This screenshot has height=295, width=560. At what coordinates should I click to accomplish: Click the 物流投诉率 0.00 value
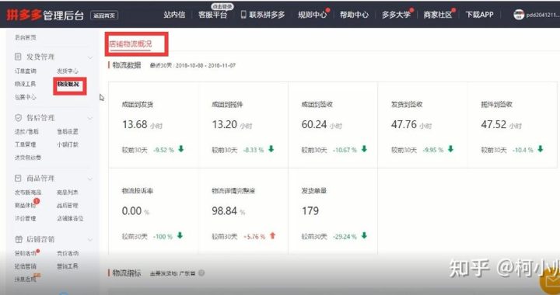[x=131, y=211]
